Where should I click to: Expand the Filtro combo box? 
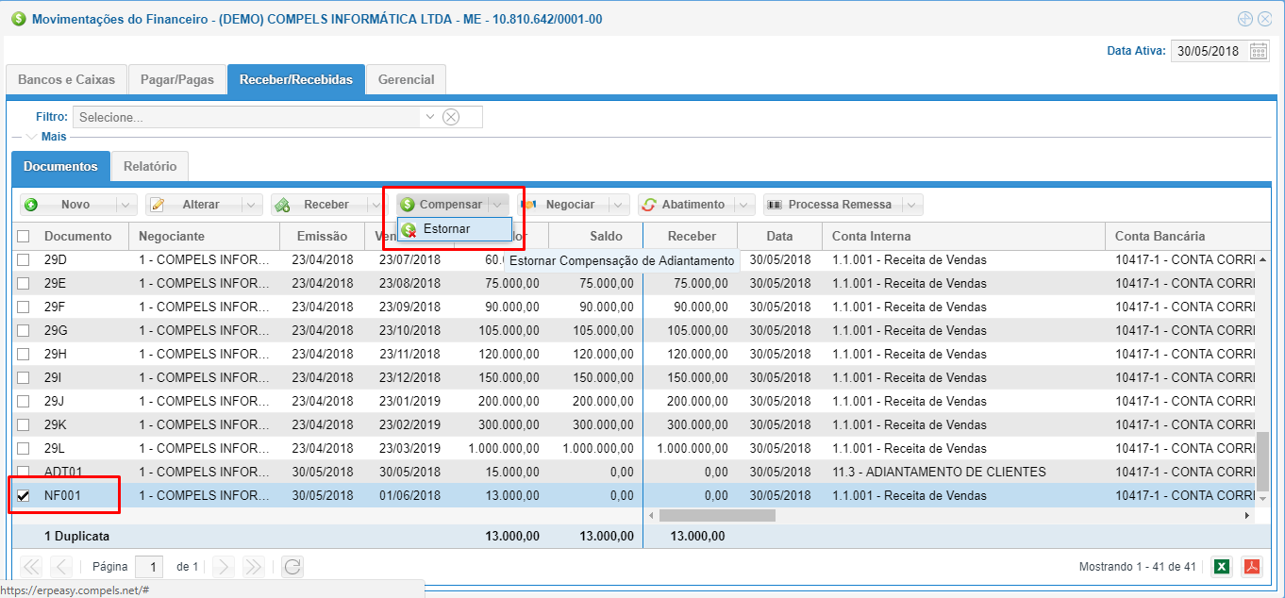point(429,117)
